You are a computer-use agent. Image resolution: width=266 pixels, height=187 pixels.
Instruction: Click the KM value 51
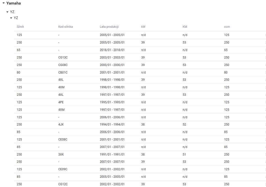coord(184,154)
